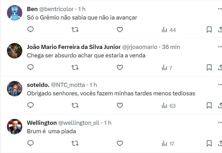Open more options on João Mario's tweet
This screenshot has height=153, width=222.
point(220,47)
